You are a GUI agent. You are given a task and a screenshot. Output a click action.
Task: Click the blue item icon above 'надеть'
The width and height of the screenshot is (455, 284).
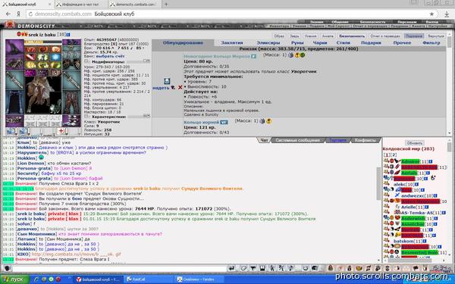pyautogui.click(x=167, y=81)
